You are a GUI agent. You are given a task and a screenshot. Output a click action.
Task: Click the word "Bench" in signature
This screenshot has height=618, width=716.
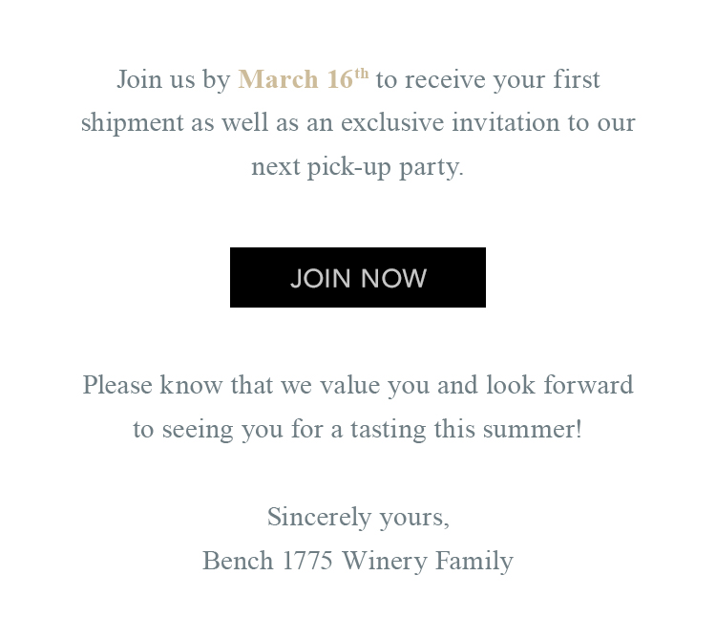point(238,561)
